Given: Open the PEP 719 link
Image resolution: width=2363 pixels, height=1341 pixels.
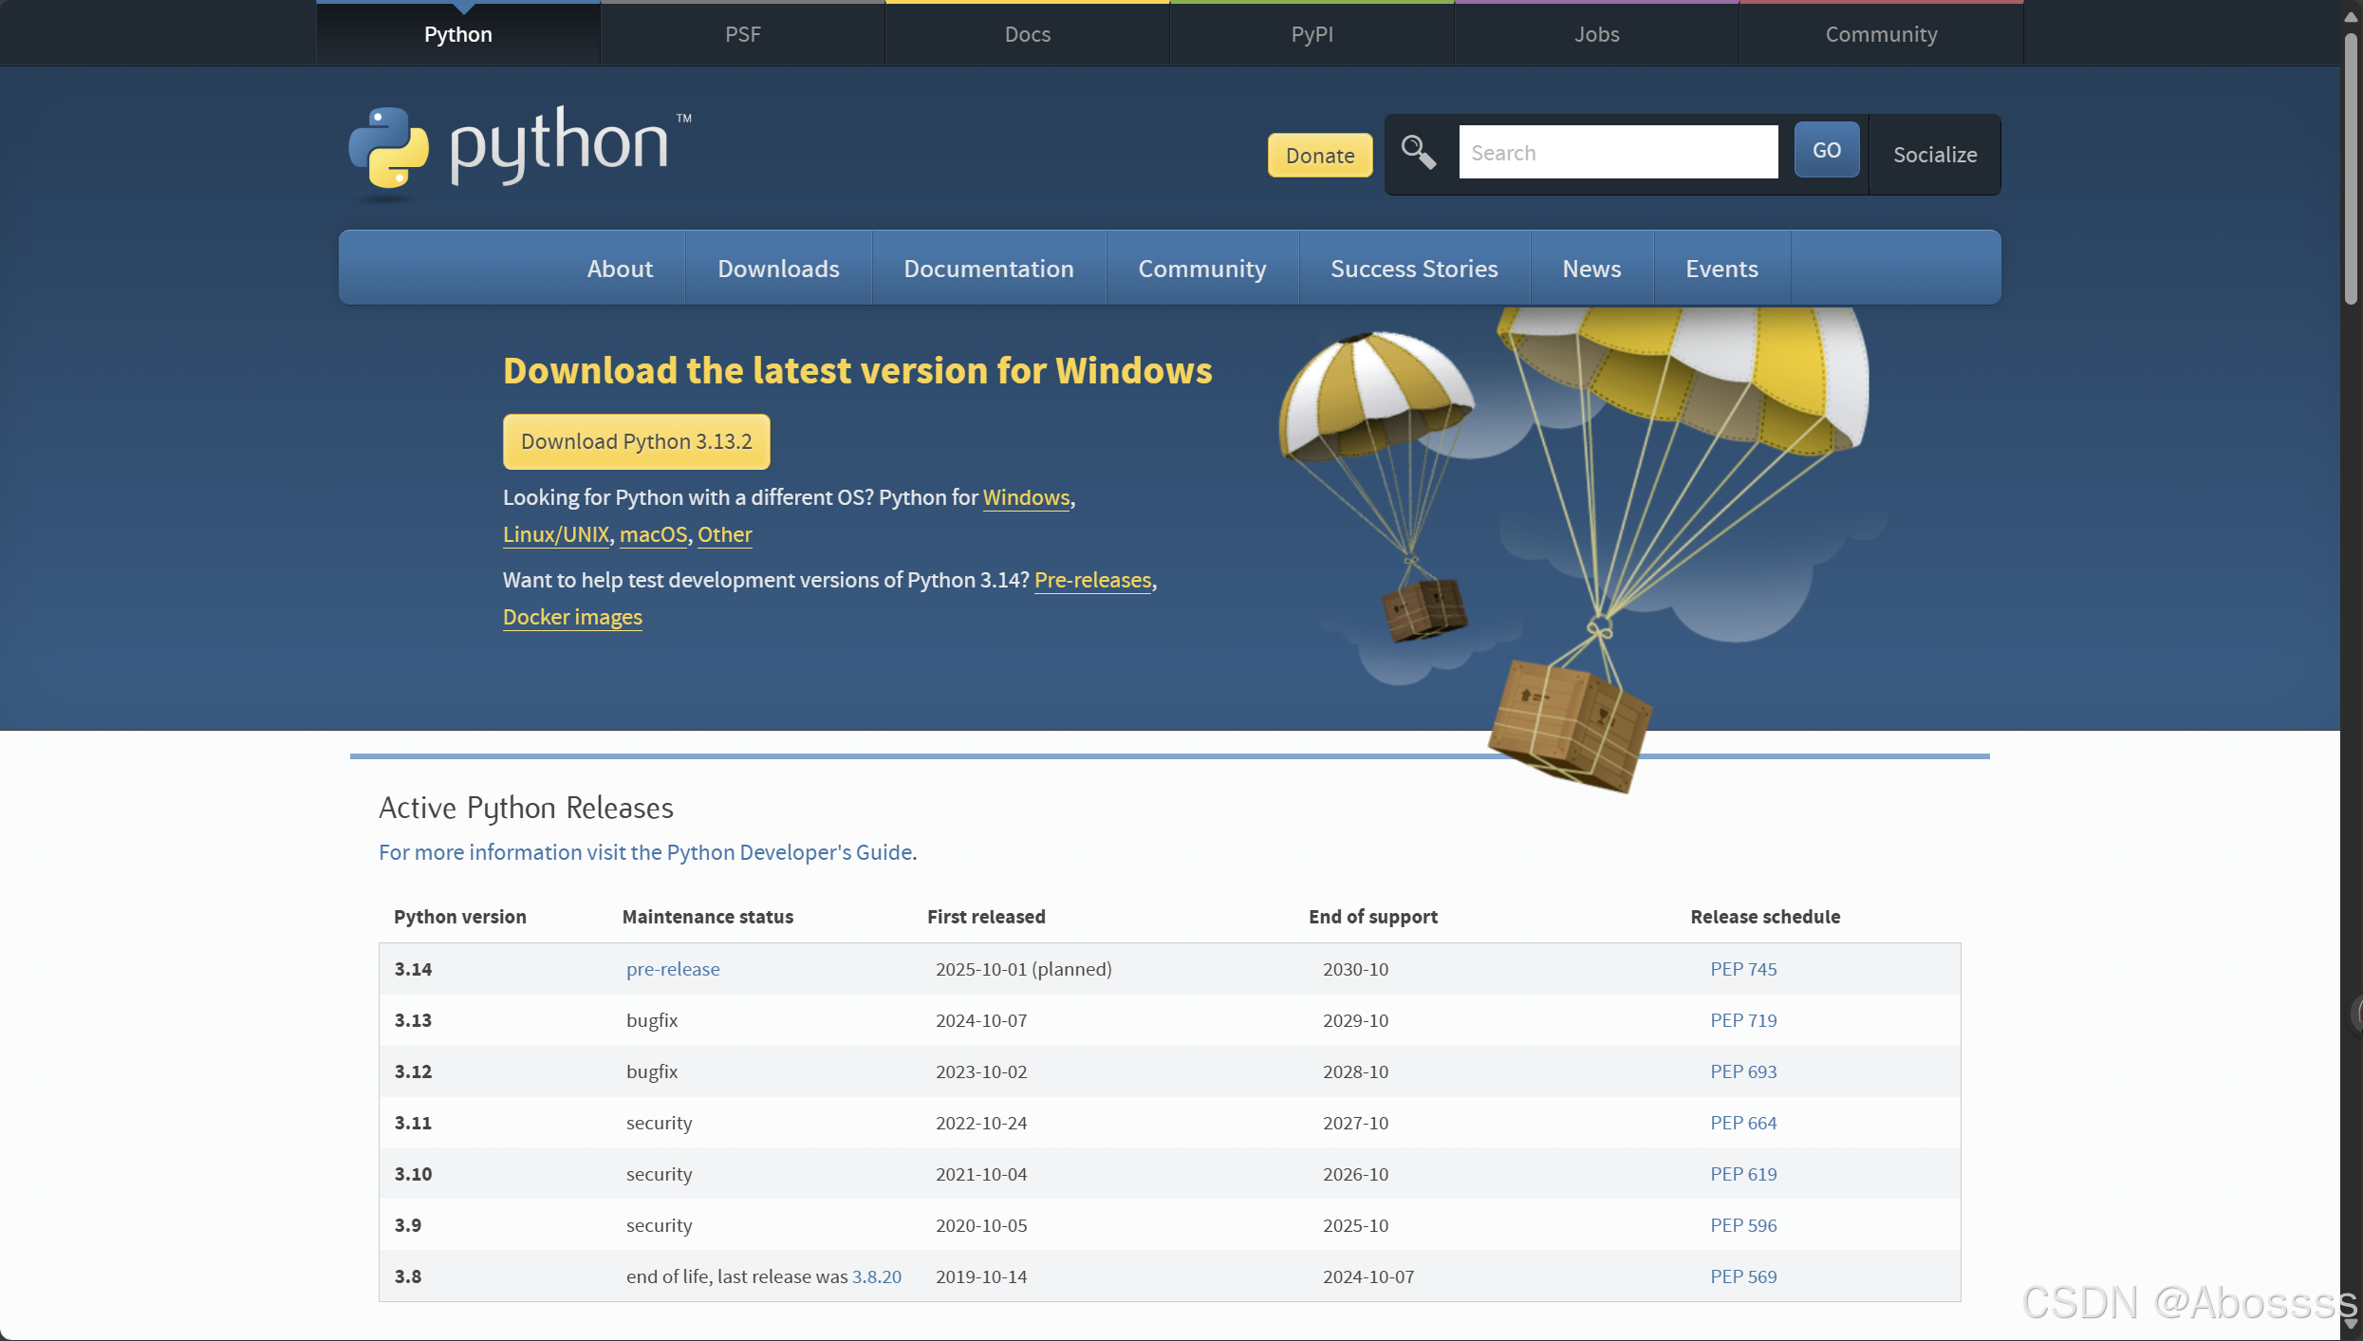Looking at the screenshot, I should [1743, 1020].
